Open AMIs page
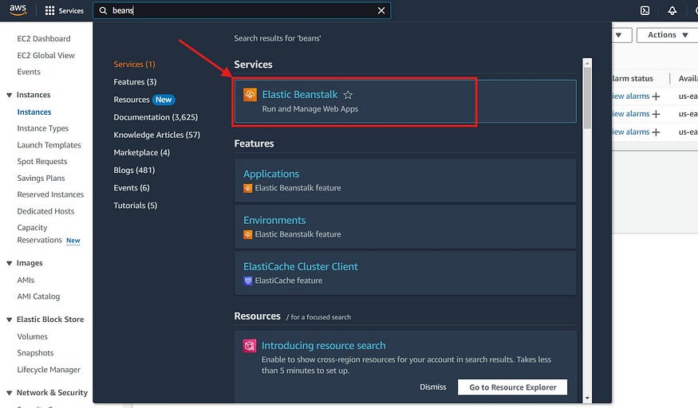This screenshot has height=408, width=698. (26, 280)
